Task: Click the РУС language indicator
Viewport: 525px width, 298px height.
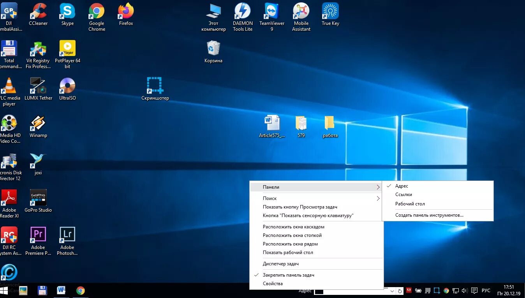Action: (486, 291)
